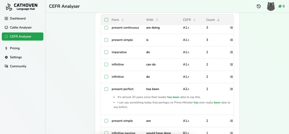The image size is (289, 134).
Task: Collapse examples list for present perfect row
Action: point(231,89)
